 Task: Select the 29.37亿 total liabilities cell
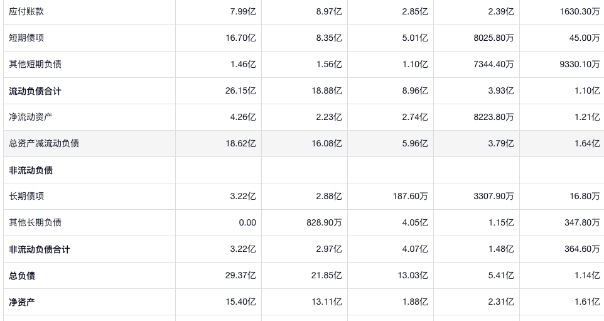pos(240,276)
